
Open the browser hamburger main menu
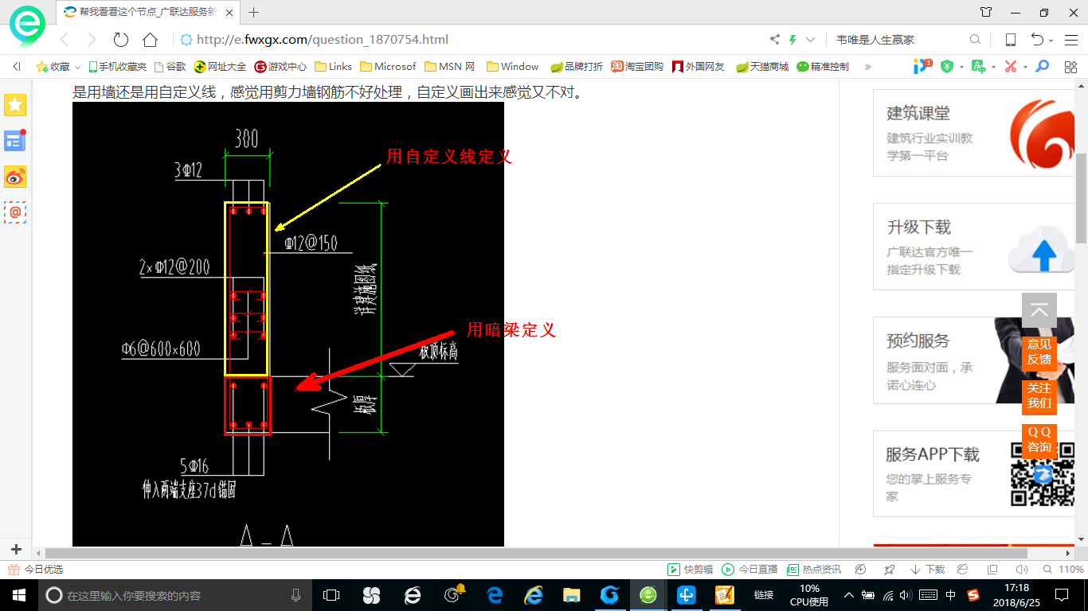(1070, 40)
